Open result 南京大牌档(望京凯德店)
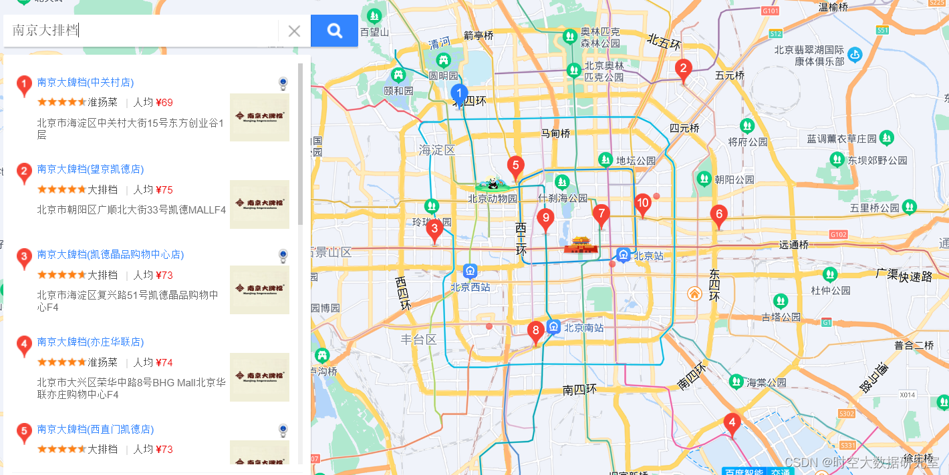Image resolution: width=949 pixels, height=475 pixels. pyautogui.click(x=90, y=169)
